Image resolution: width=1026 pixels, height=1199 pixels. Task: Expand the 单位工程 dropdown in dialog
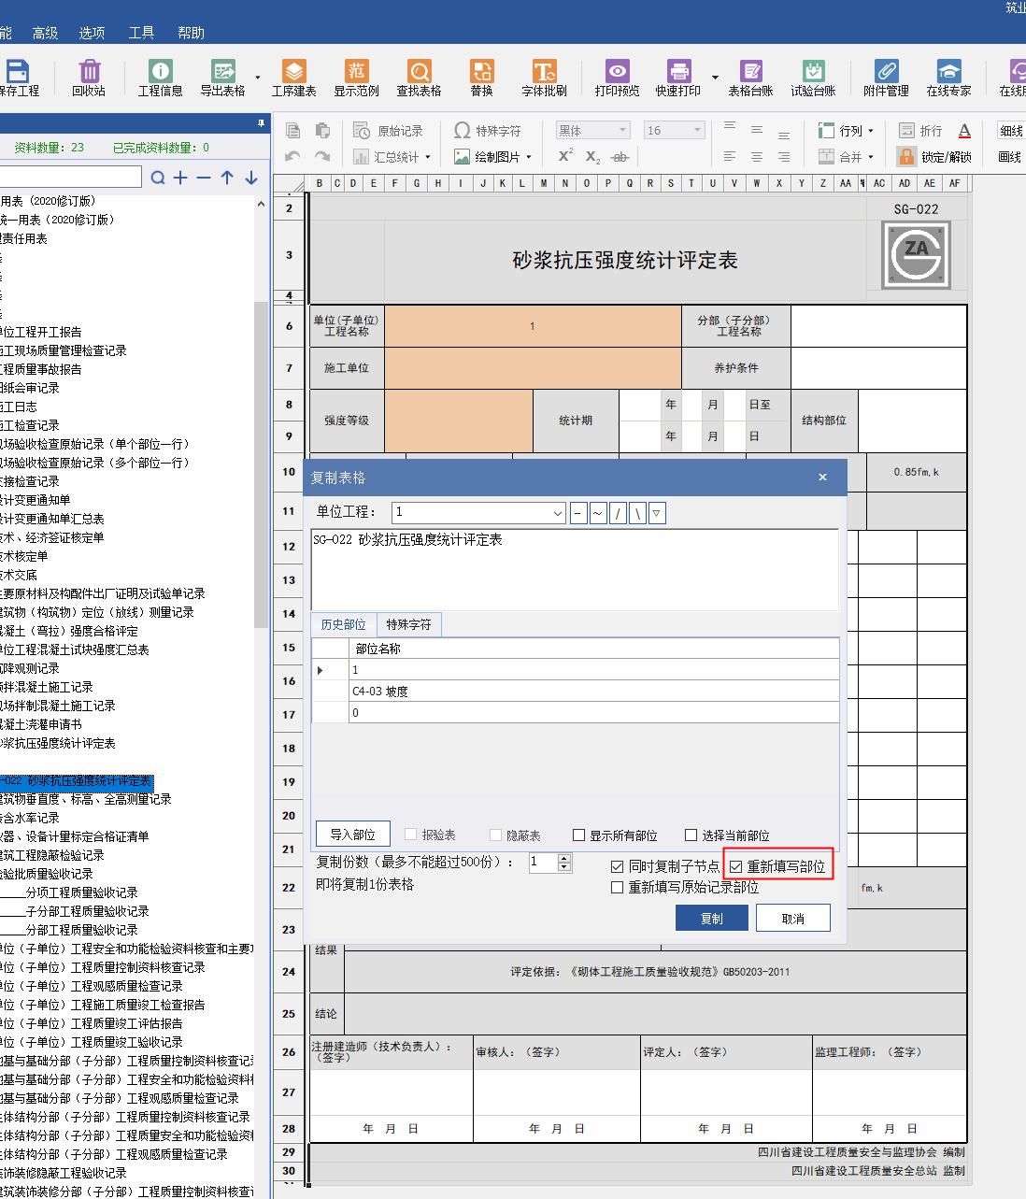(558, 513)
